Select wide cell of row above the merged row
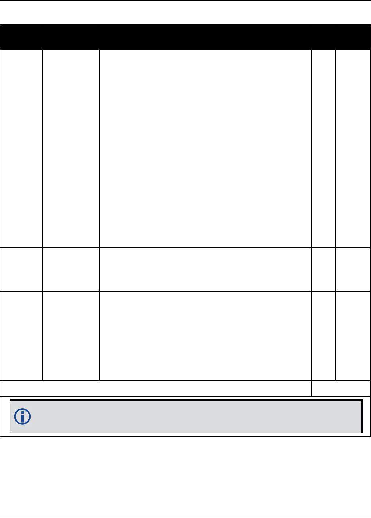The image size is (371, 518). click(206, 336)
